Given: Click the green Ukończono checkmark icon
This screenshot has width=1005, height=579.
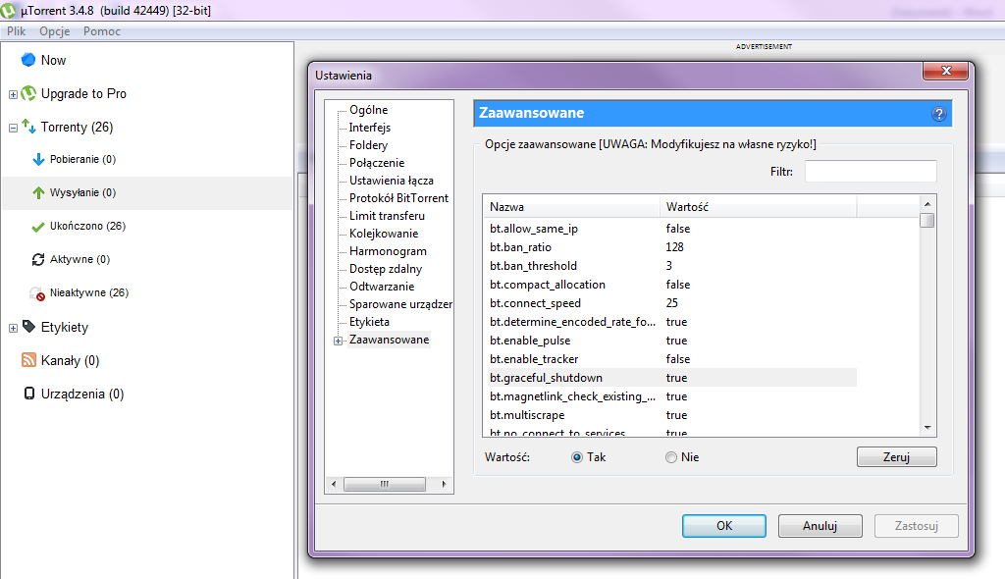Looking at the screenshot, I should point(38,227).
